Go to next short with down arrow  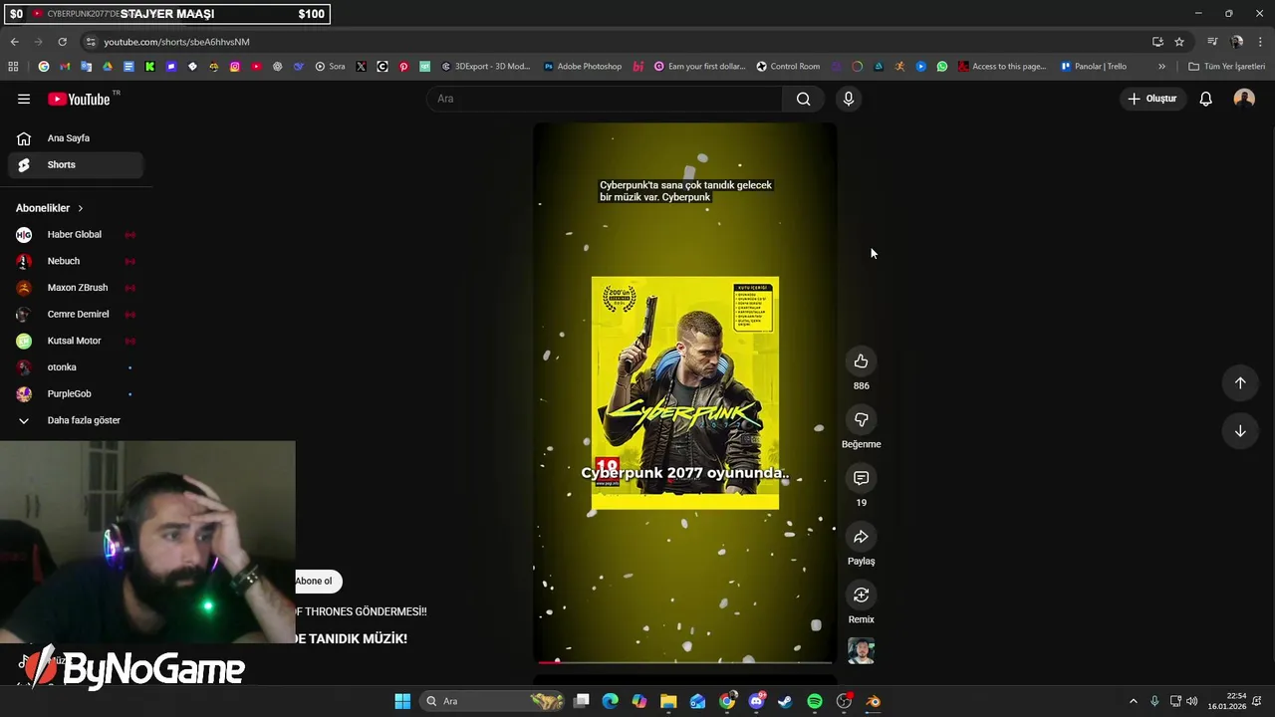coord(1240,431)
